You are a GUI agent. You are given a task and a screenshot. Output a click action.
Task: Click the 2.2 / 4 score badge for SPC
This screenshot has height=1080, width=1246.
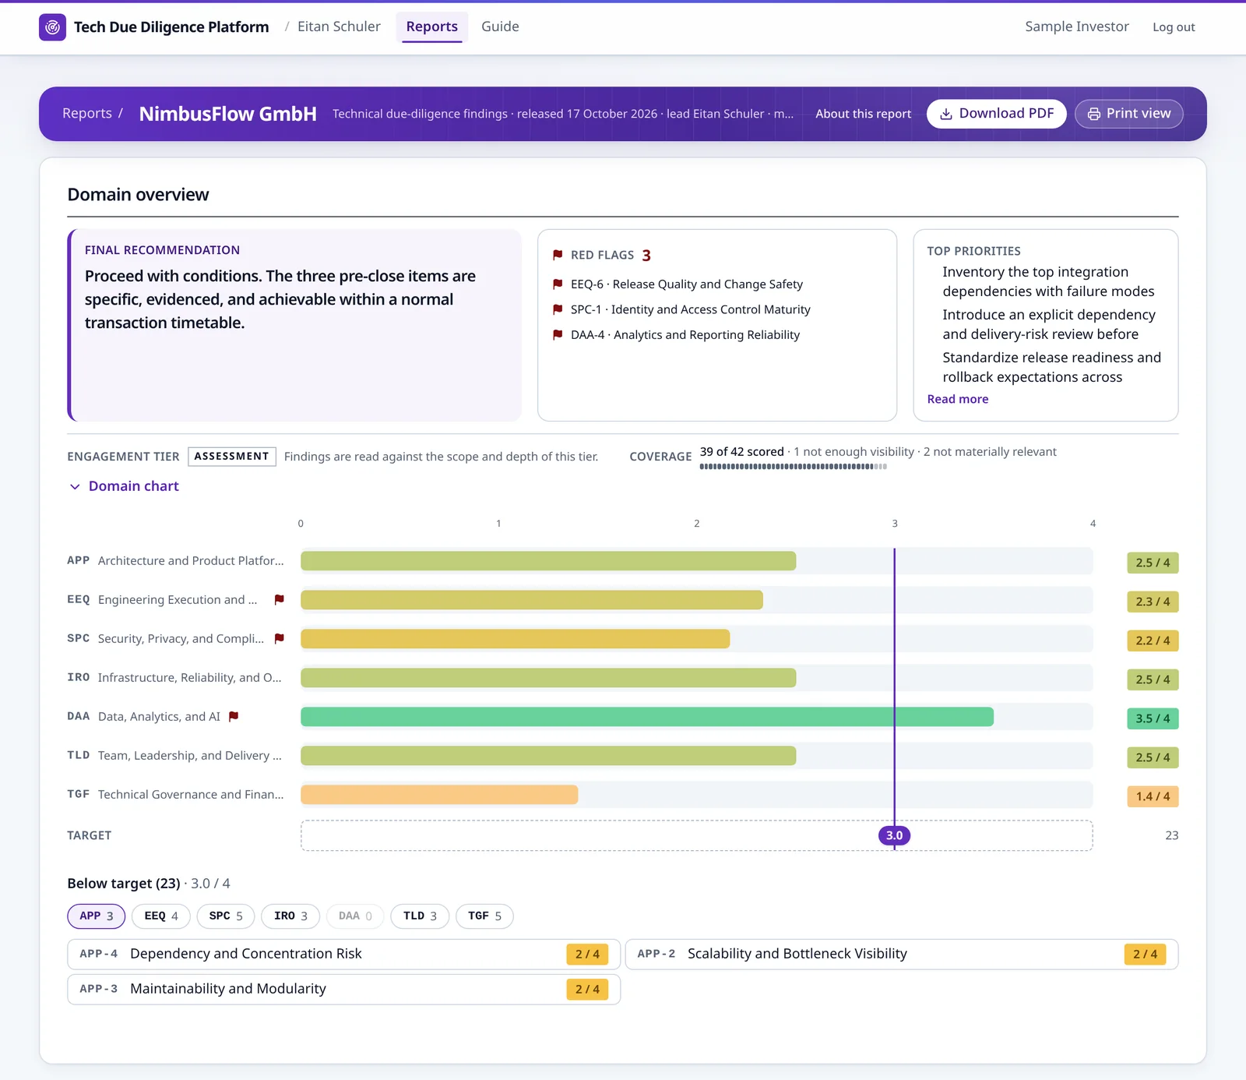pos(1153,641)
